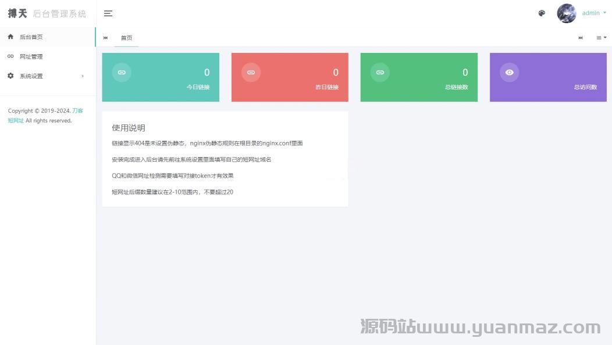Switch to the 首页 tab
The image size is (612, 345).
pyautogui.click(x=126, y=38)
